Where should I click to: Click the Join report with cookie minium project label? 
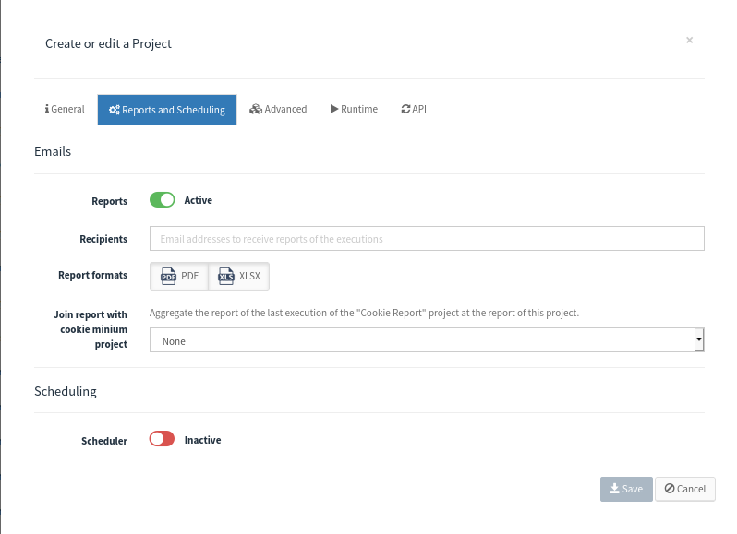point(91,329)
